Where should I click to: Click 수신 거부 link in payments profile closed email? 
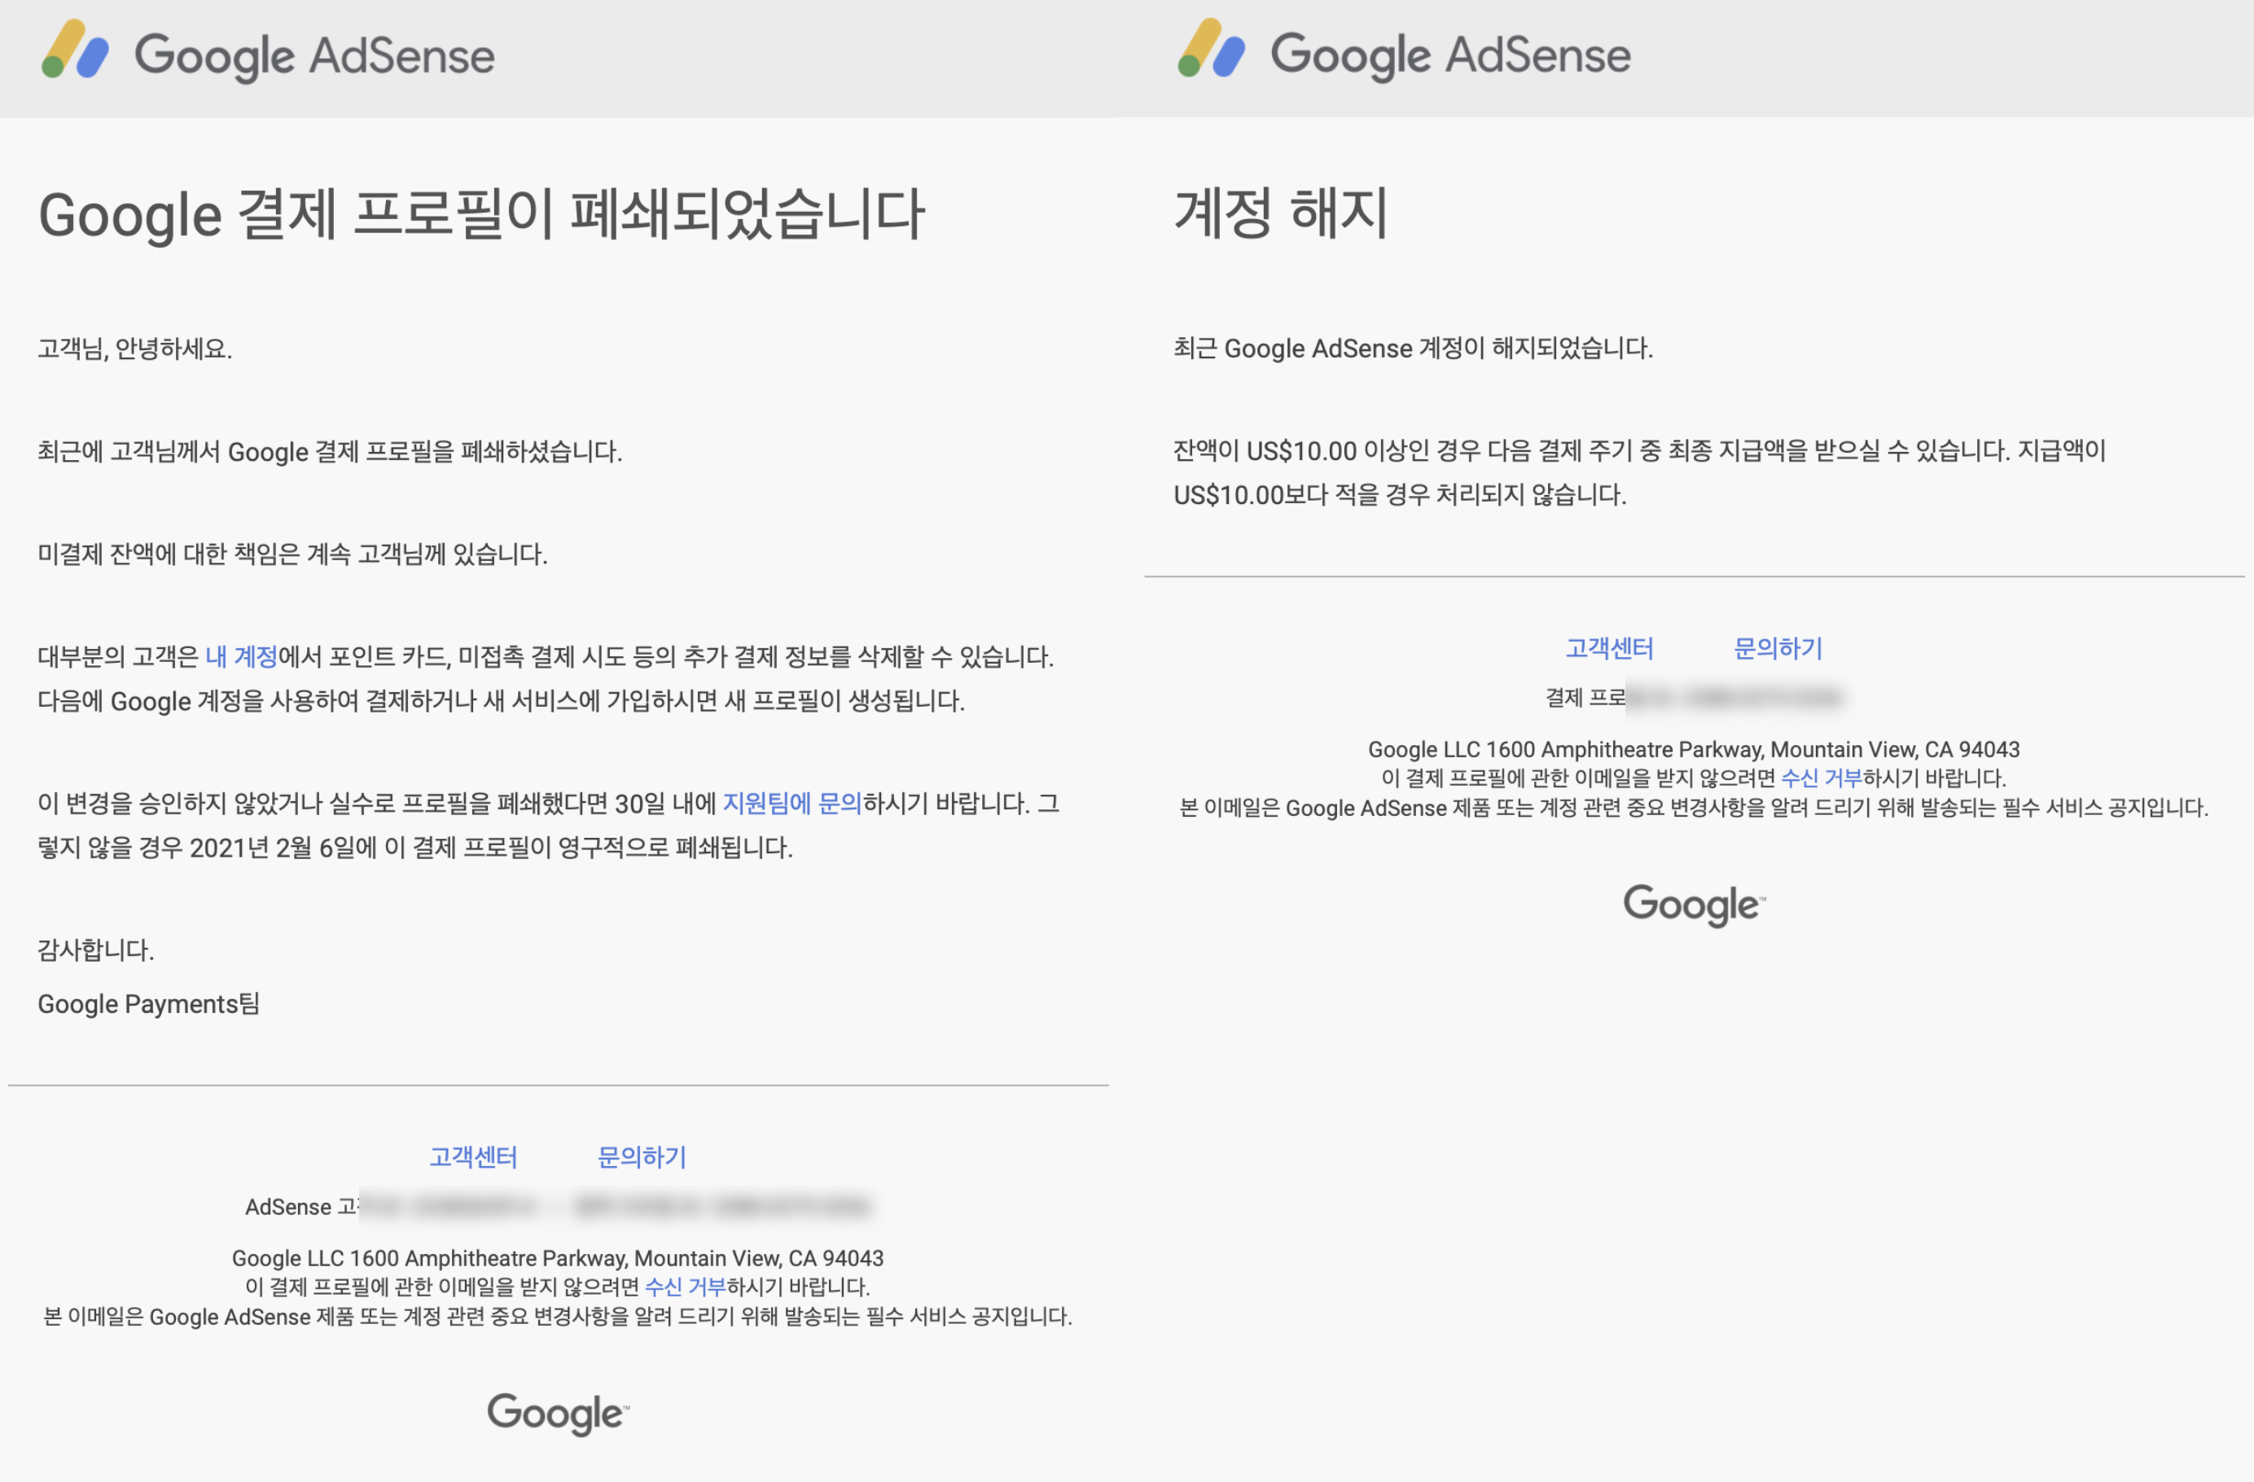pos(685,1286)
